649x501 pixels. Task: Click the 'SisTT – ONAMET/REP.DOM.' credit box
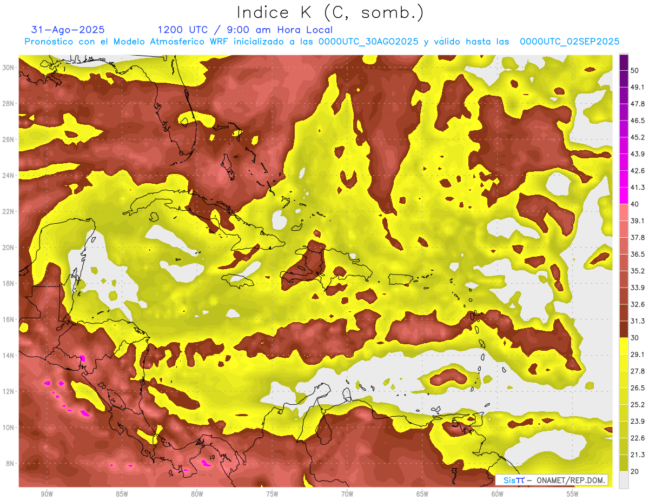point(552,480)
